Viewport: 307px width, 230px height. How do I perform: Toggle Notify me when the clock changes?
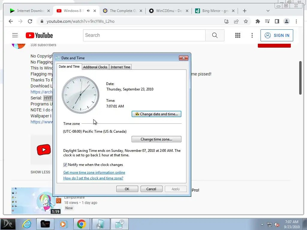pos(65,165)
